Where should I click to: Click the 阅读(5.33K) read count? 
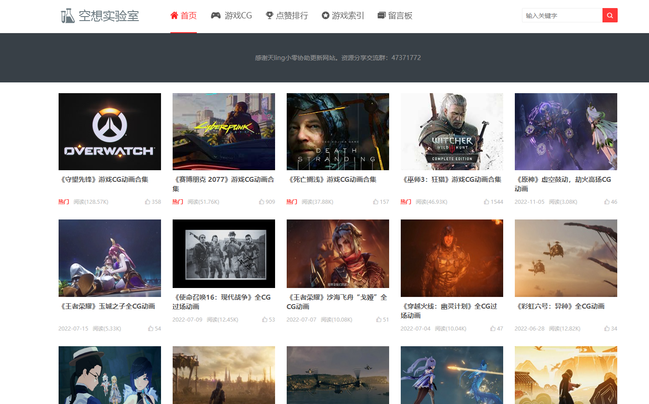coord(107,329)
